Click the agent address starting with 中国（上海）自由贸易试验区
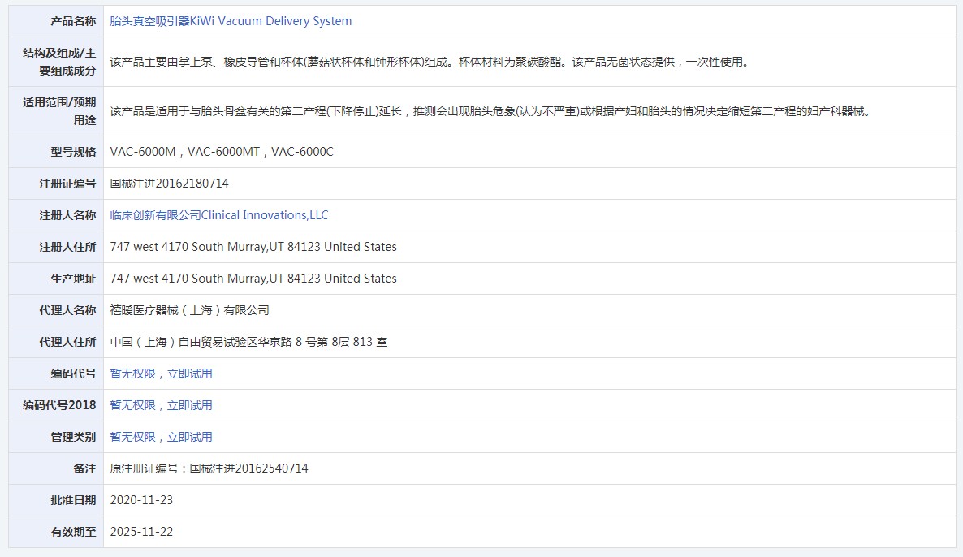The height and width of the screenshot is (557, 963). coord(248,342)
